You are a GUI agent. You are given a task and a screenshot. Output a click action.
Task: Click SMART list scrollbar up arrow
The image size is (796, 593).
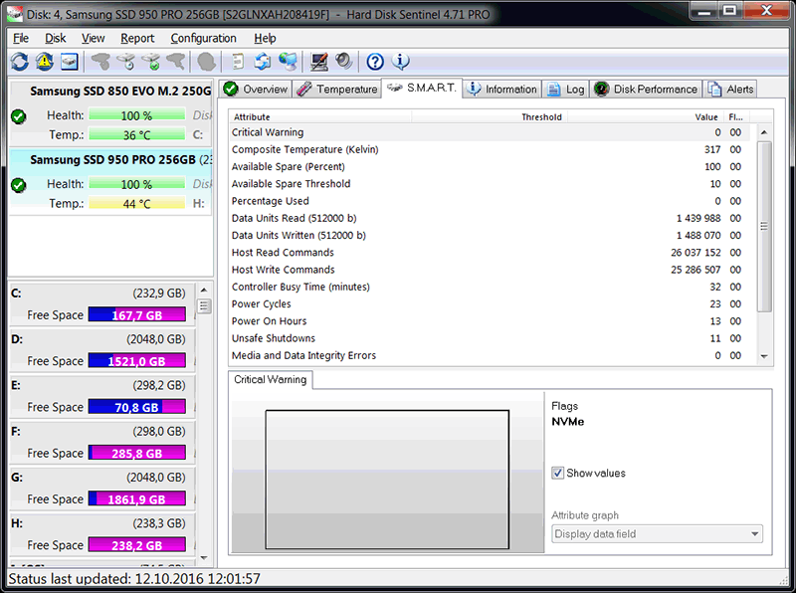click(x=764, y=132)
